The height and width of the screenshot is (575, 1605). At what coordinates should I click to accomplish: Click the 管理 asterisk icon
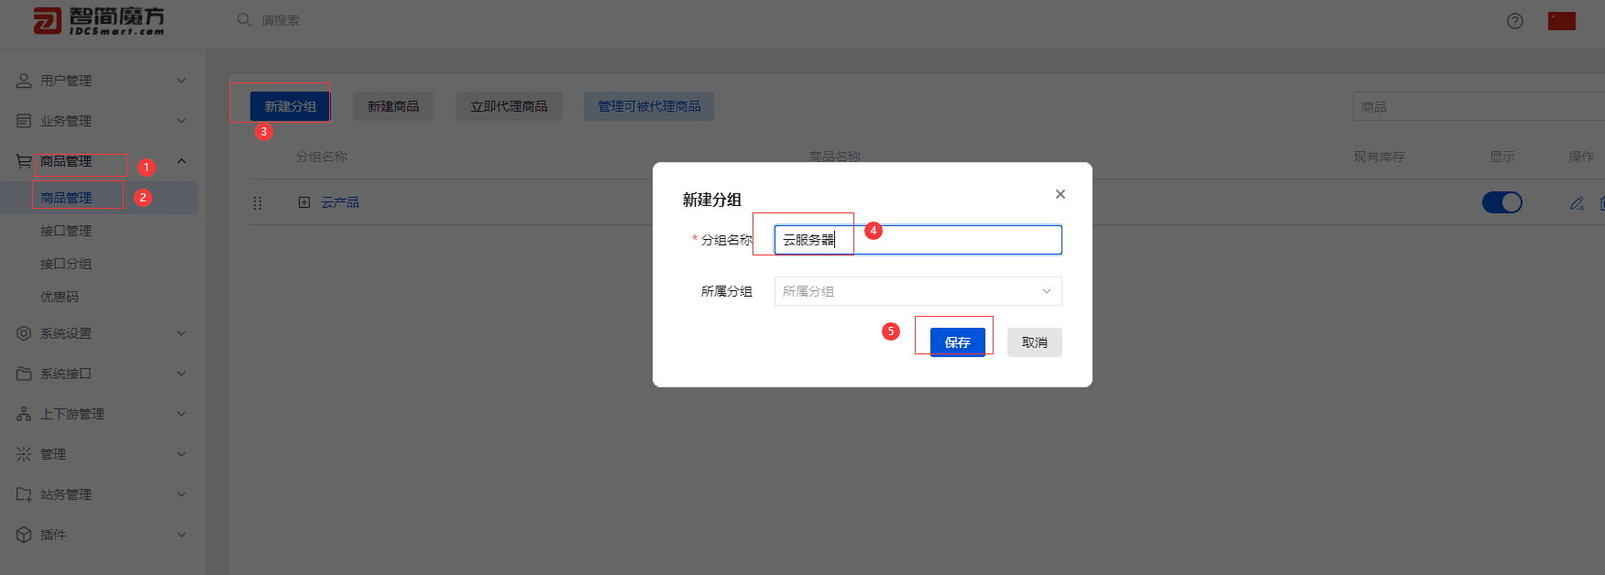point(24,454)
